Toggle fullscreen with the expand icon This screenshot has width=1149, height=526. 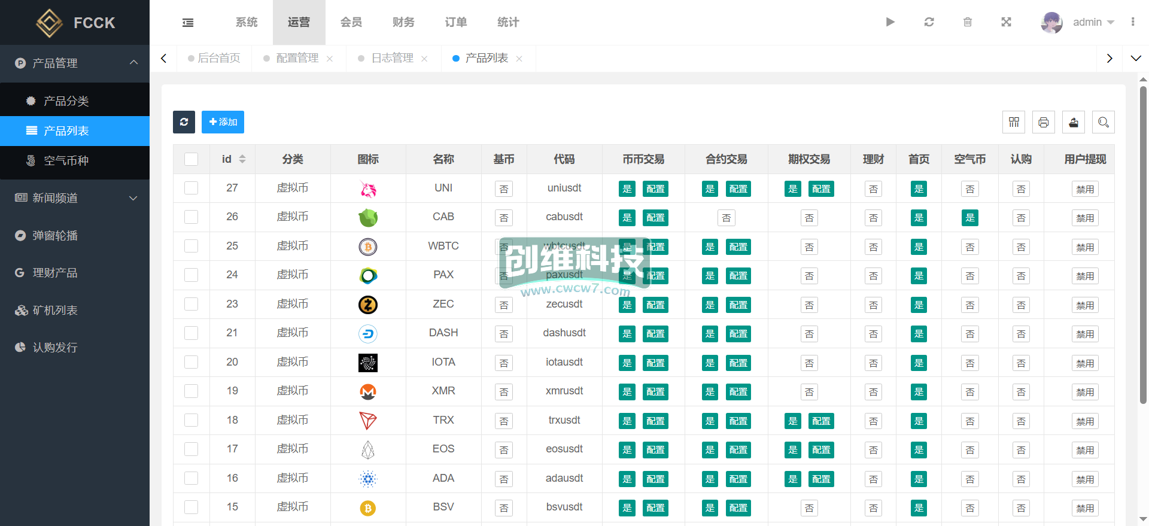(1006, 22)
